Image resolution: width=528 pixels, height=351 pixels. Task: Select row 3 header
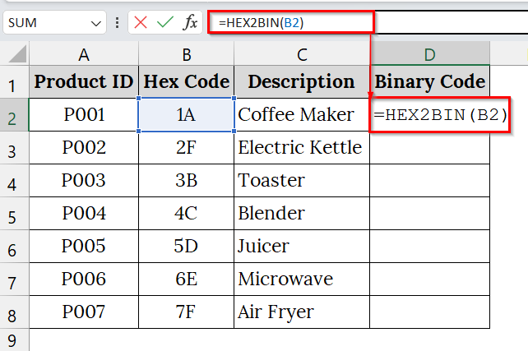coord(14,148)
